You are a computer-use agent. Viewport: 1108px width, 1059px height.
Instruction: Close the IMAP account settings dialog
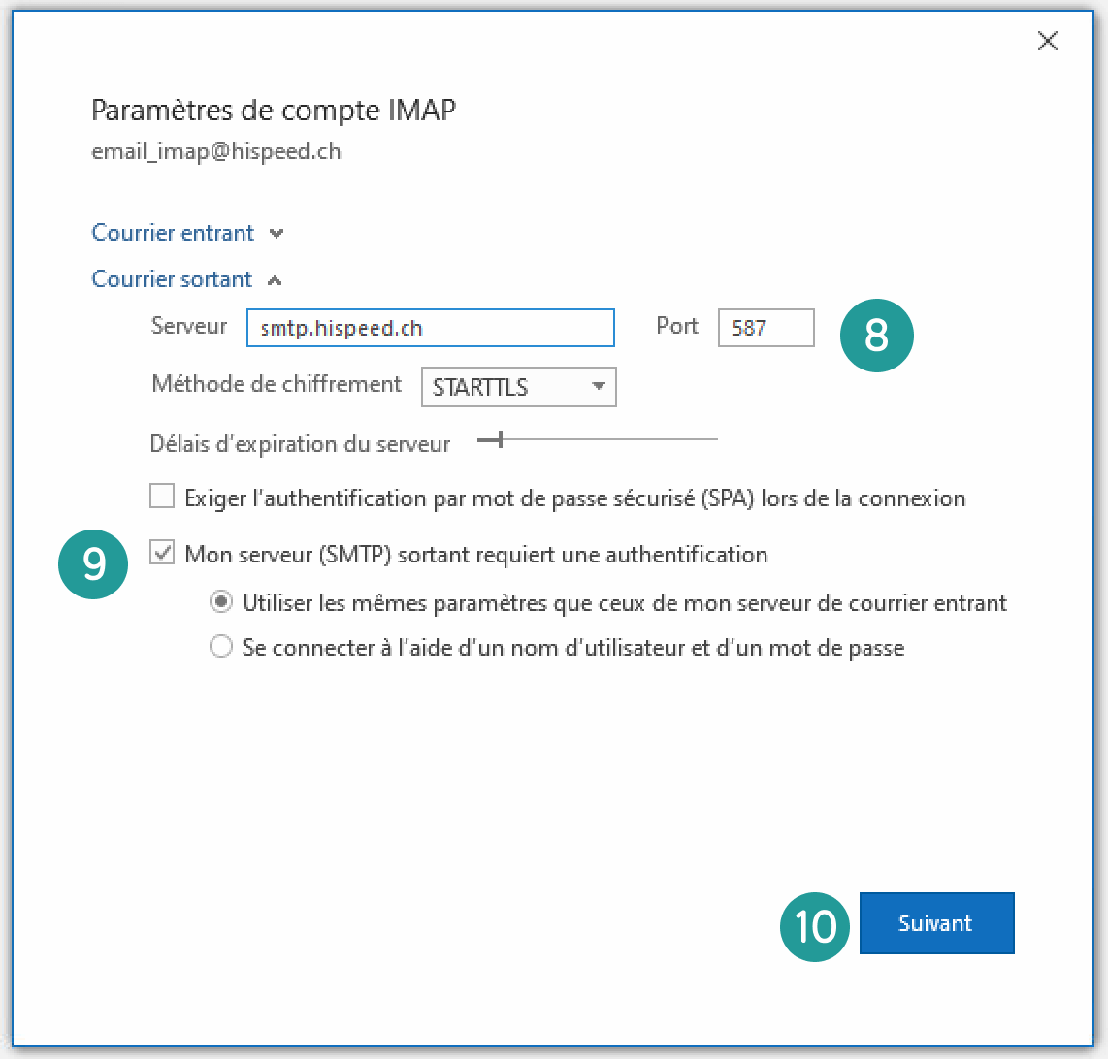(x=1047, y=41)
